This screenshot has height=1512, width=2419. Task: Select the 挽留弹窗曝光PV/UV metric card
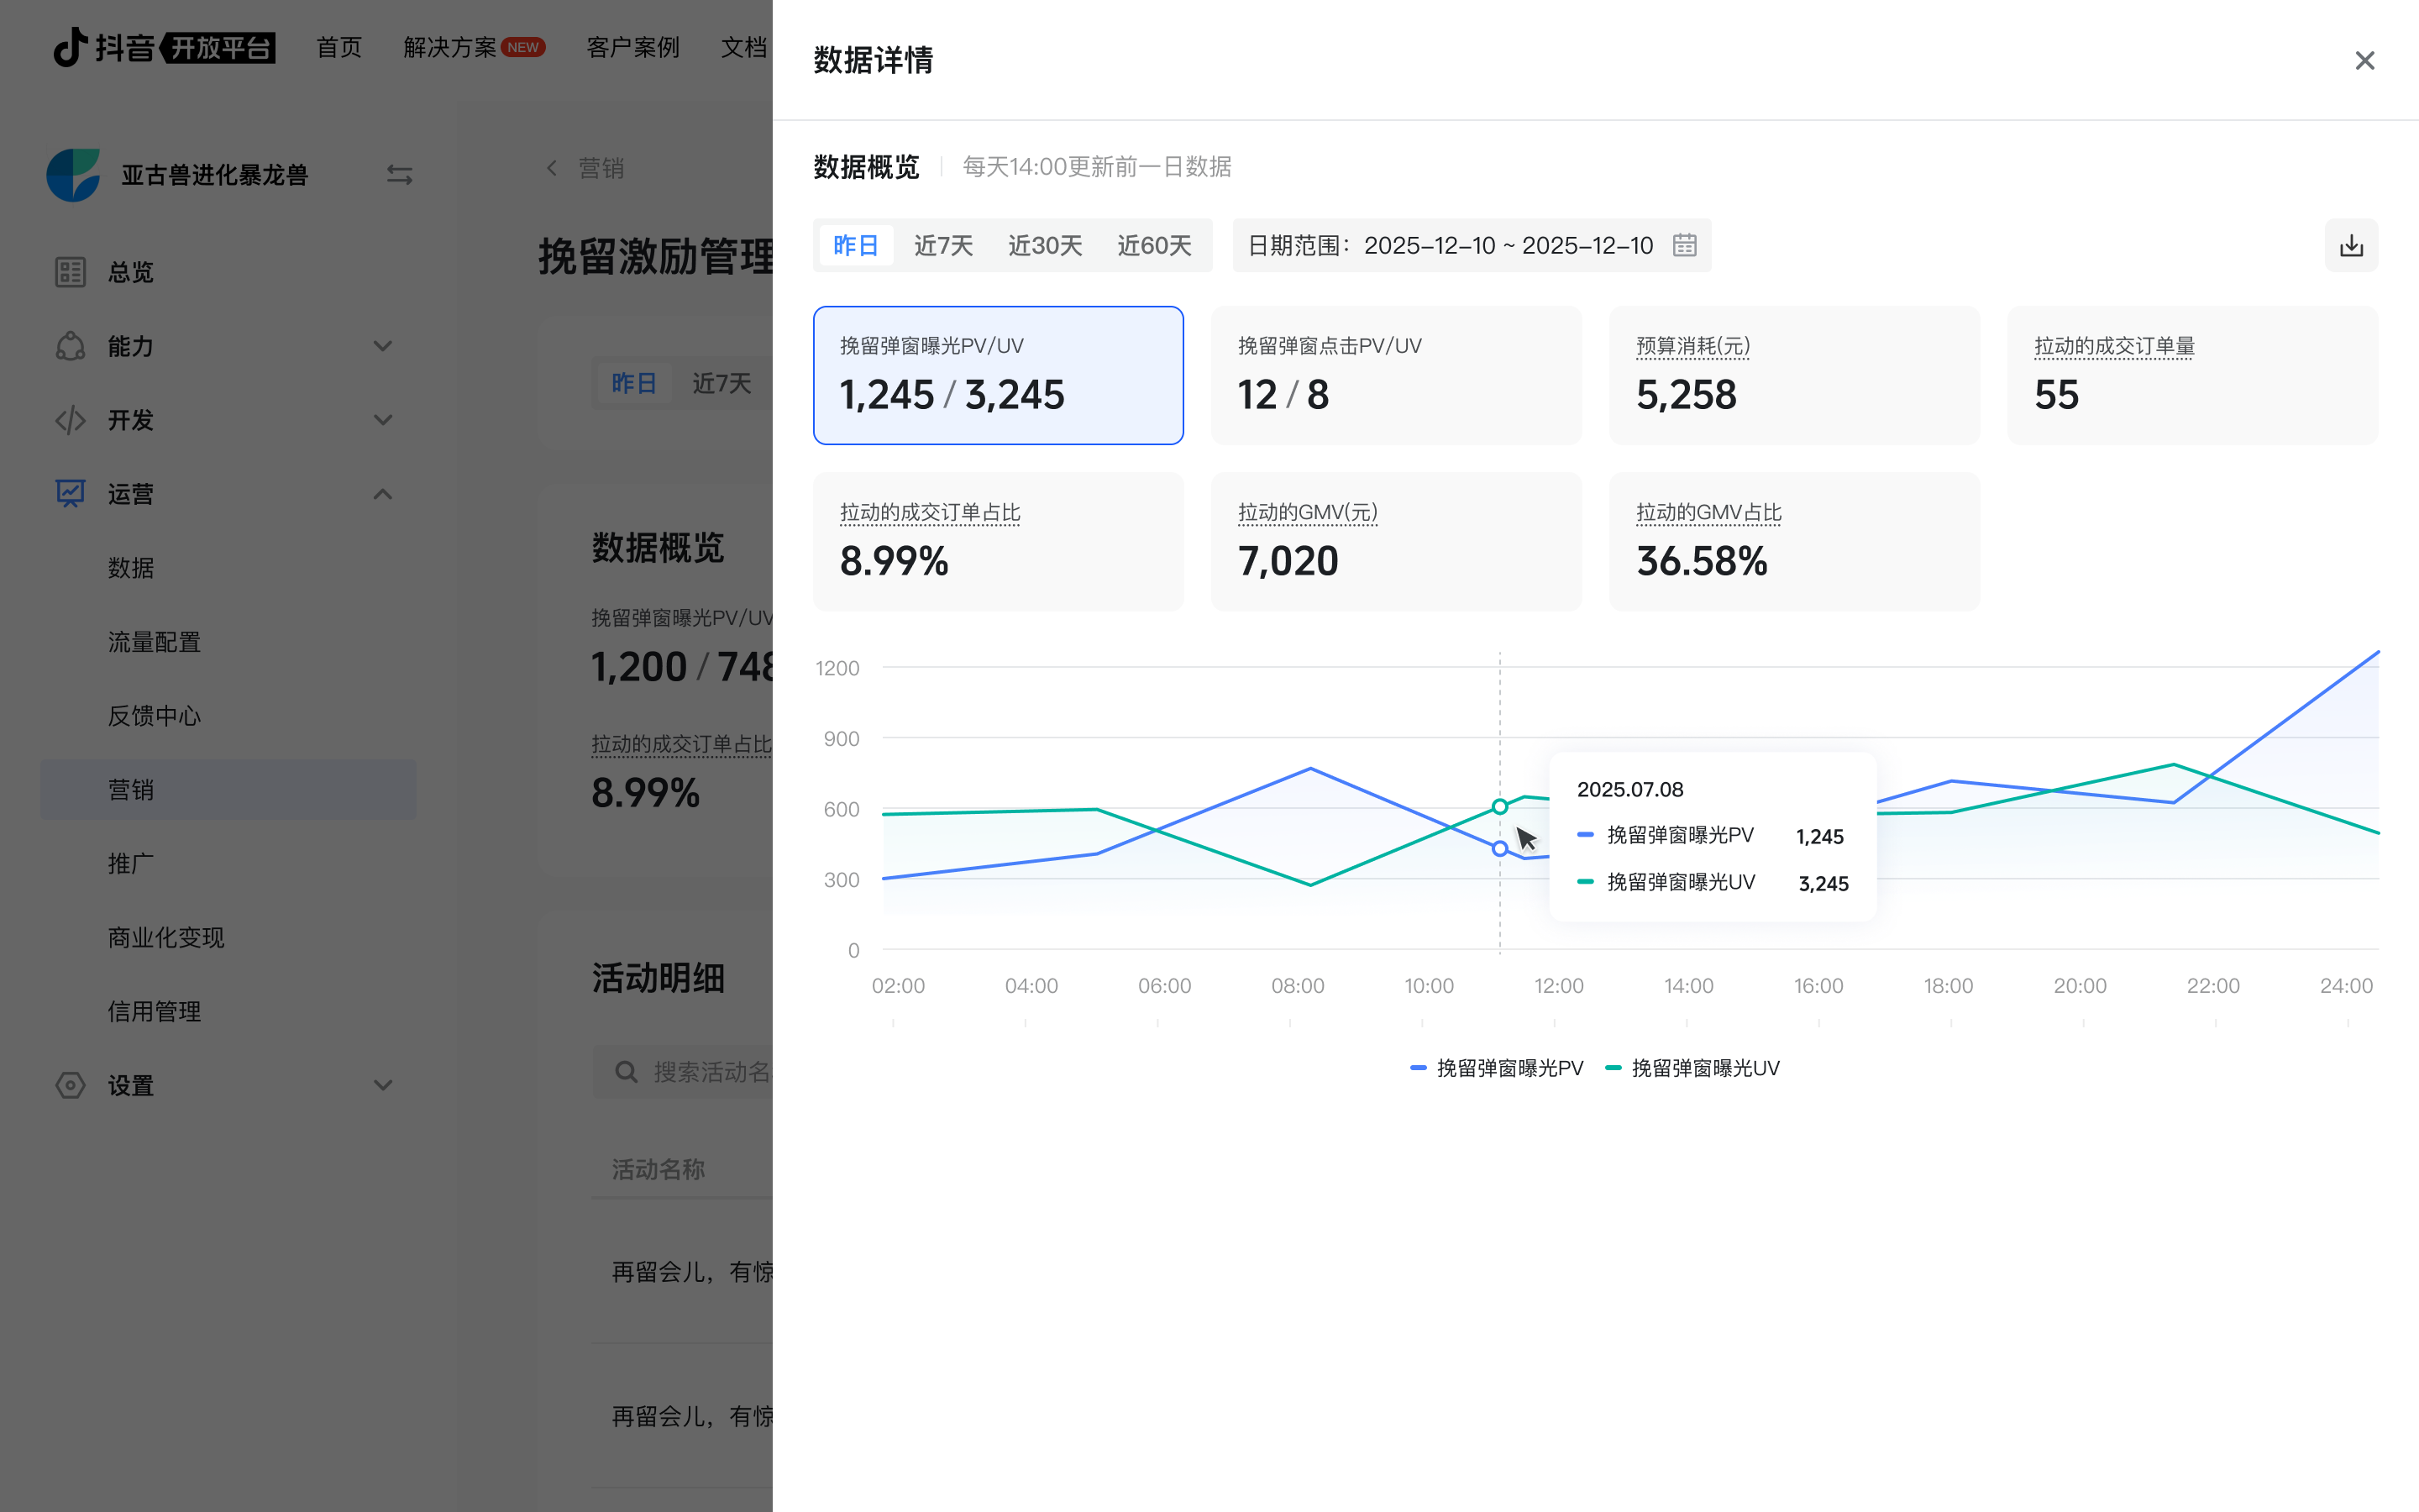click(998, 375)
